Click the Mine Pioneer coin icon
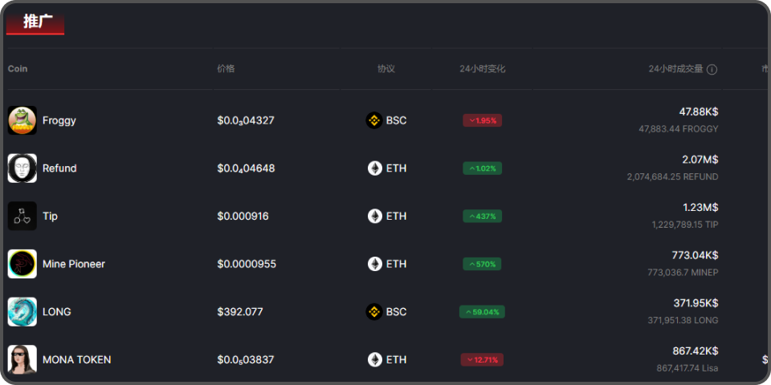771x385 pixels. coord(22,264)
